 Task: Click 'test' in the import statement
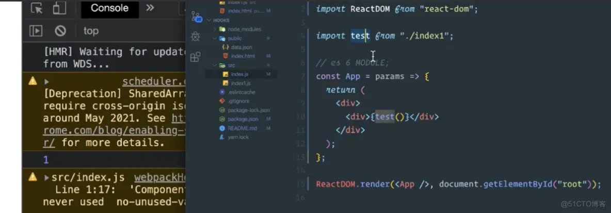(360, 36)
